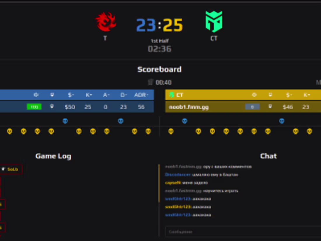
Task: Click the small green logo beside CT label
Action: [172, 95]
